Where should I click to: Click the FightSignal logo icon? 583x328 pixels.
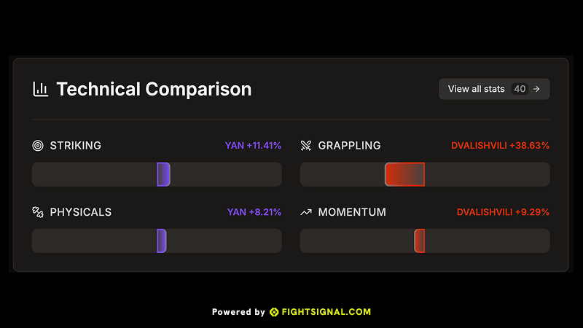(x=274, y=312)
